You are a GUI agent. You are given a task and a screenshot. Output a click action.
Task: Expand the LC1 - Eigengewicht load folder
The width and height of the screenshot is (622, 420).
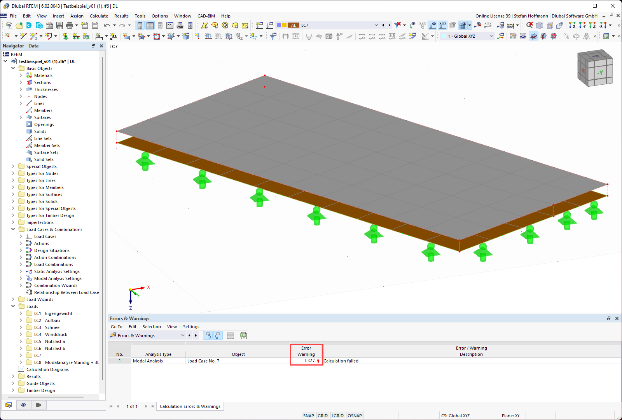[x=21, y=313]
